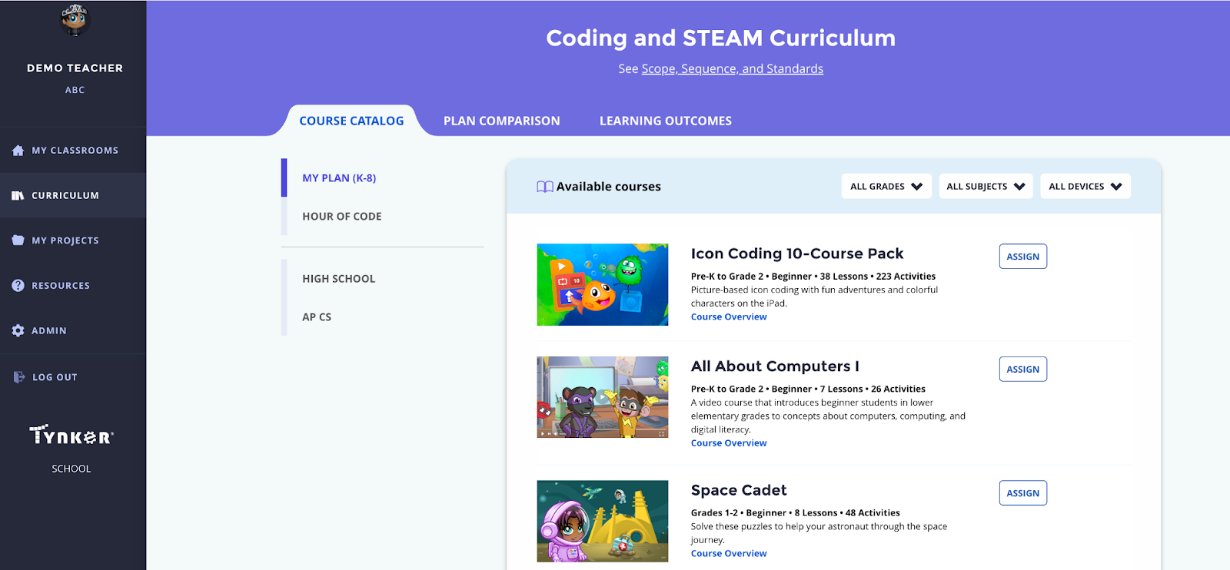Open the All Grades dropdown

[x=886, y=186]
